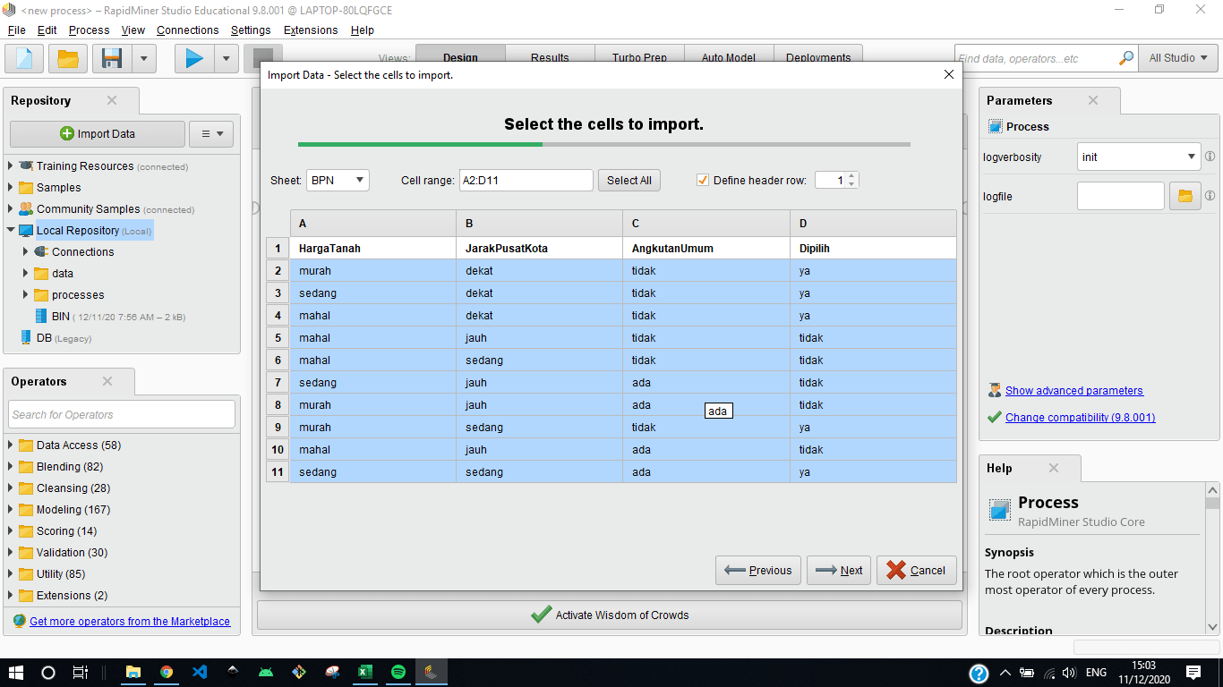The width and height of the screenshot is (1223, 687).
Task: Open Task View on the taskbar
Action: click(x=81, y=672)
